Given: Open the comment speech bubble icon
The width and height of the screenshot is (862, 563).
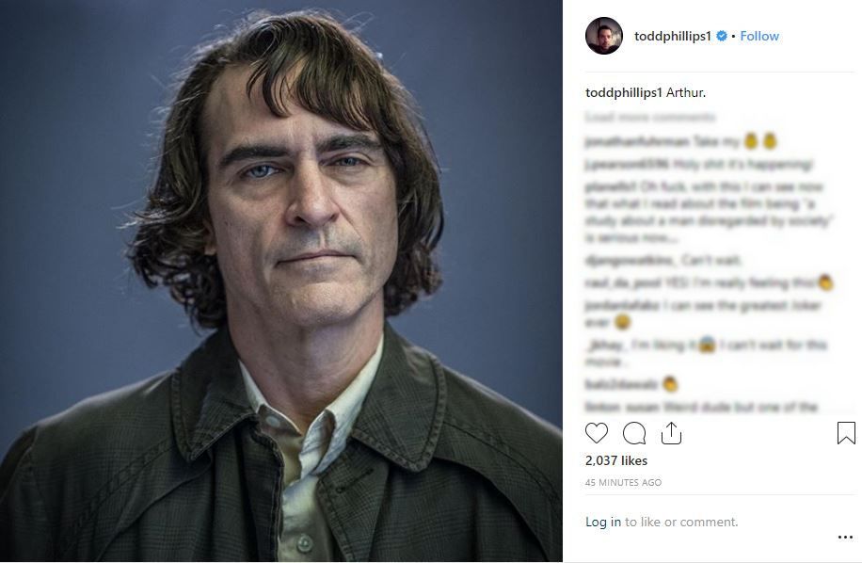Looking at the screenshot, I should coord(634,433).
